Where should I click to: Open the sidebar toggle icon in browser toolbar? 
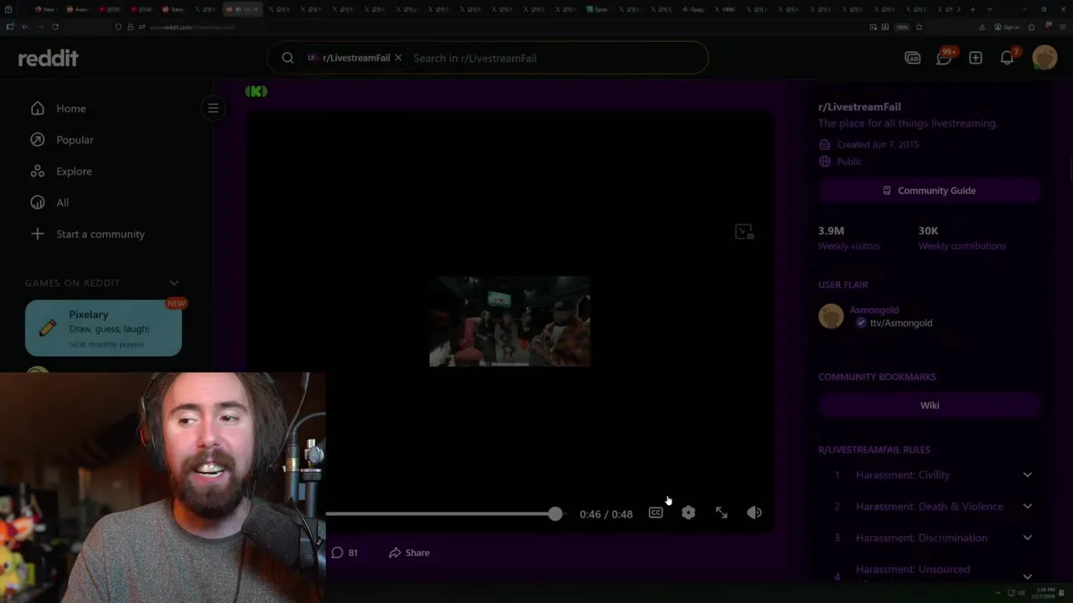pyautogui.click(x=10, y=27)
